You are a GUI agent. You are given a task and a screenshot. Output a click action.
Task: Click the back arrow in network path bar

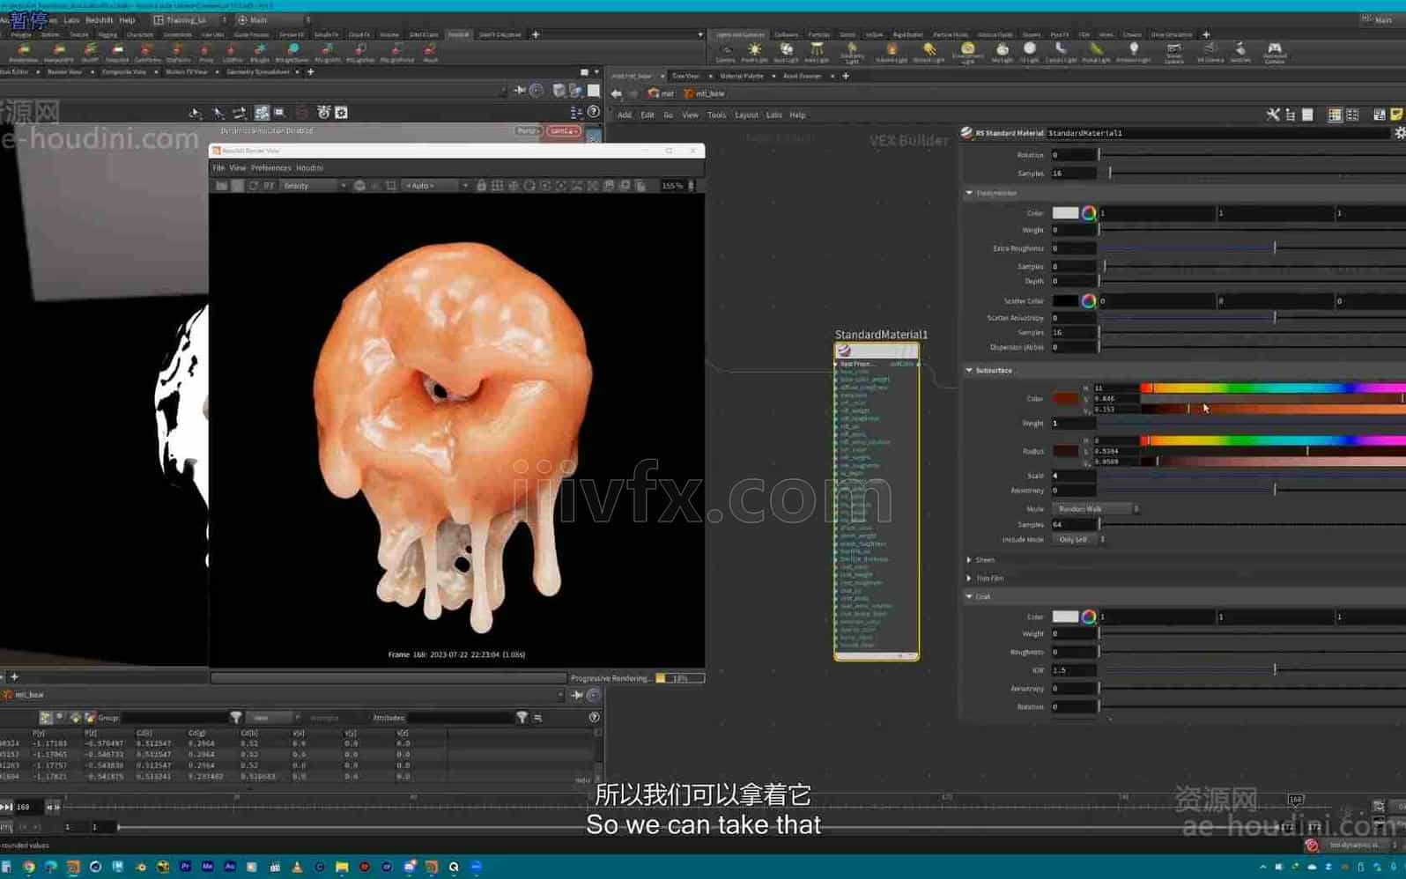tap(616, 93)
